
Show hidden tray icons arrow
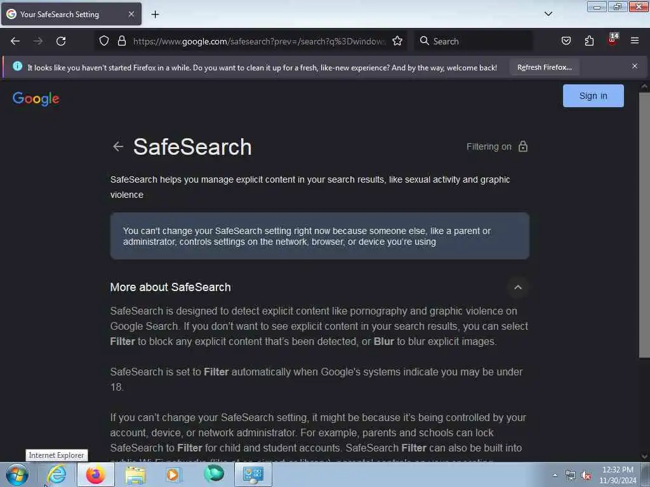(555, 476)
